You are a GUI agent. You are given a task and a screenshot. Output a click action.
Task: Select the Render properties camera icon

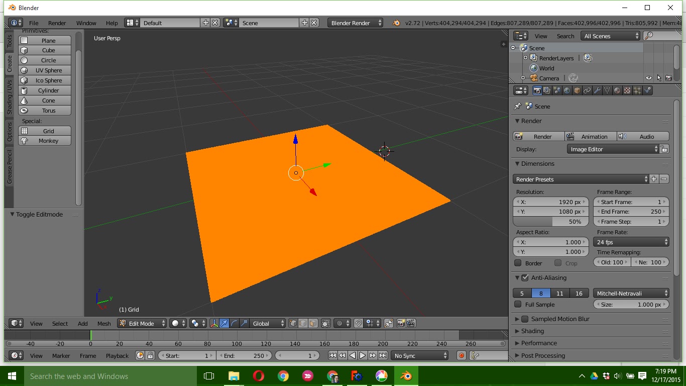tap(537, 90)
